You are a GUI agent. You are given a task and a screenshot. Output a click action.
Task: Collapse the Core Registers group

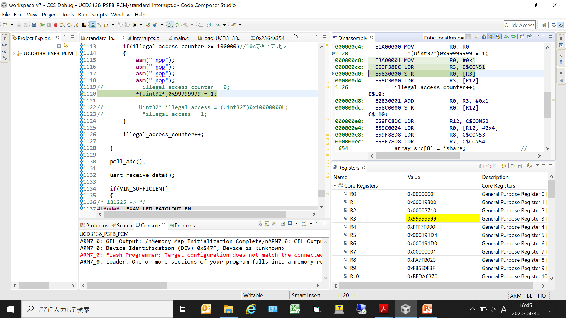pos(335,186)
